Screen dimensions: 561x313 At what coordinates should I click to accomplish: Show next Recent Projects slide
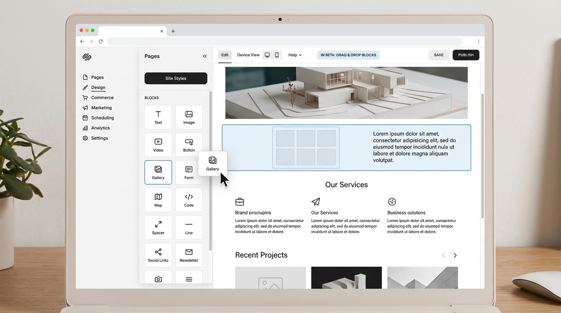click(x=455, y=255)
